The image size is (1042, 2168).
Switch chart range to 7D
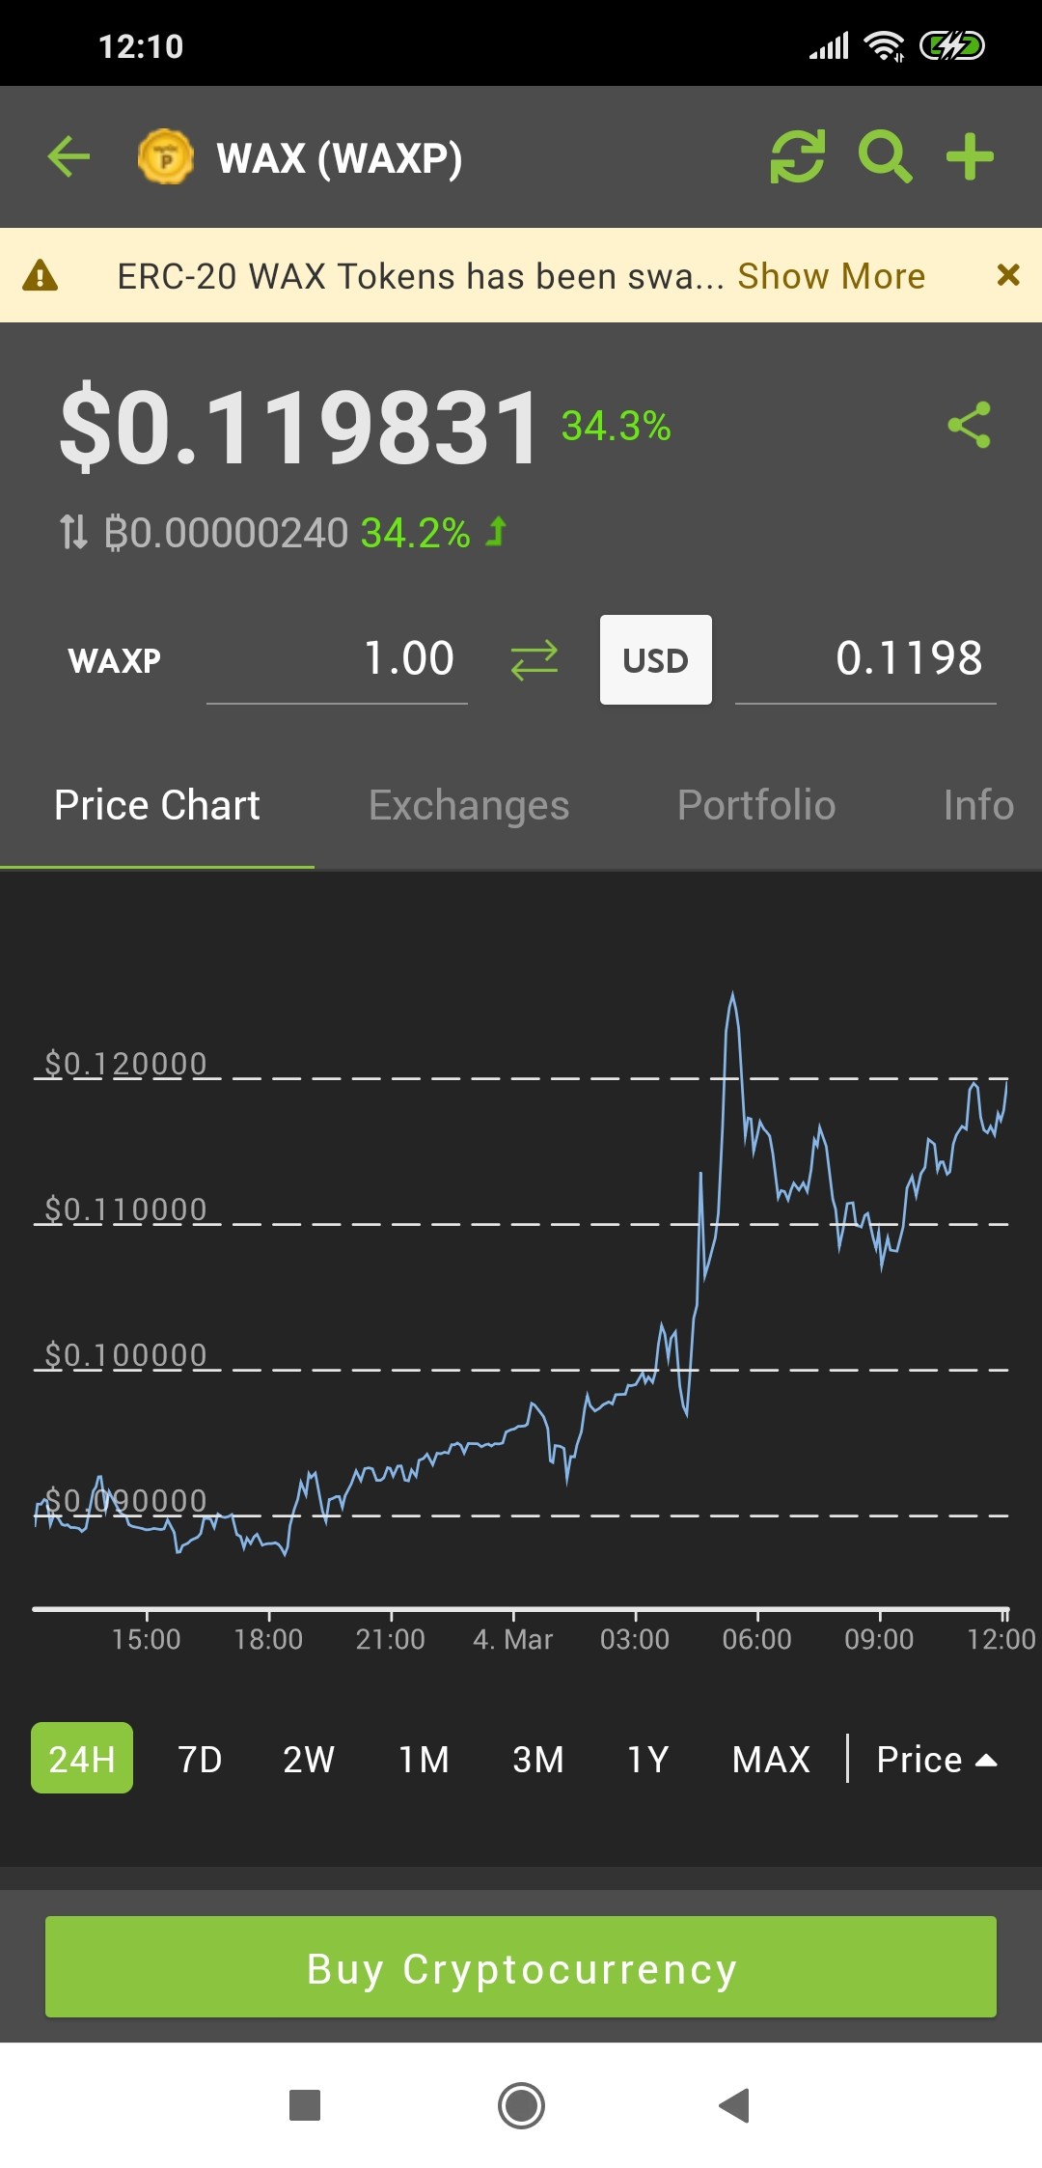[x=200, y=1759]
